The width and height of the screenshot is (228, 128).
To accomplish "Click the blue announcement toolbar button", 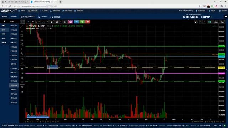I will (76, 22).
